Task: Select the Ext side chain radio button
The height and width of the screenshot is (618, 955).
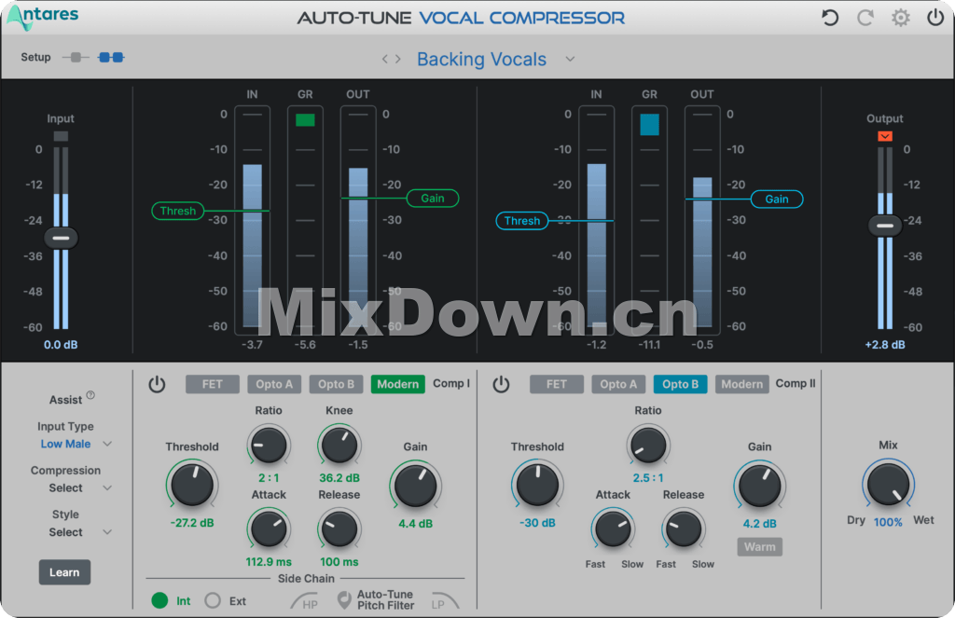Action: pyautogui.click(x=213, y=601)
